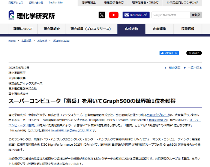The width and height of the screenshot is (210, 167).
Task: Click the 検索 search button
Action: coord(196,15)
